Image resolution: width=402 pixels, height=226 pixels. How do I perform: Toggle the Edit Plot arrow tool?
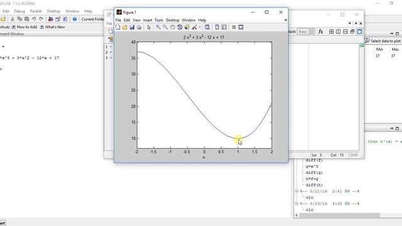click(x=149, y=27)
